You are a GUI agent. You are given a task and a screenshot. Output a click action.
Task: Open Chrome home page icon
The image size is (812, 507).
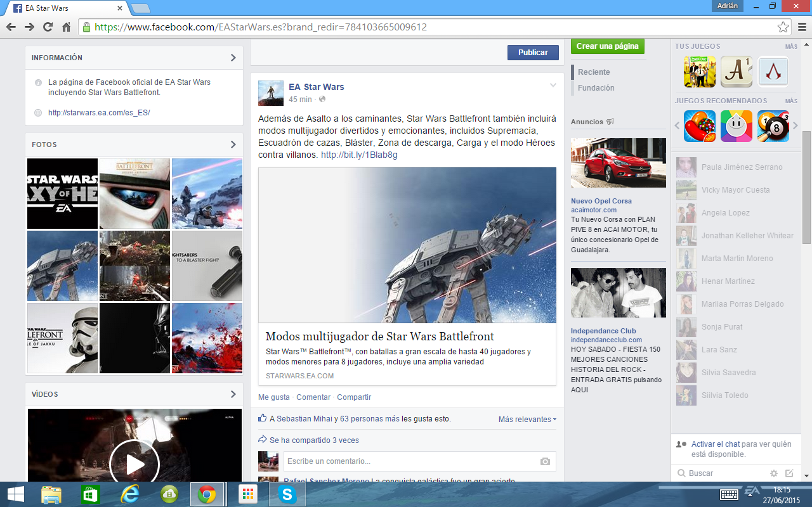pyautogui.click(x=66, y=27)
